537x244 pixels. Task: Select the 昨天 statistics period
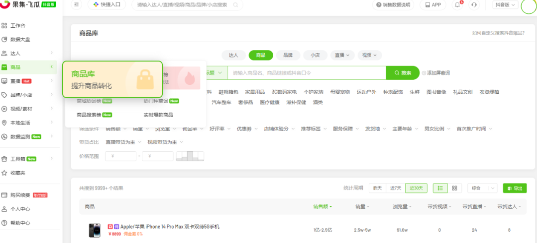pyautogui.click(x=377, y=188)
